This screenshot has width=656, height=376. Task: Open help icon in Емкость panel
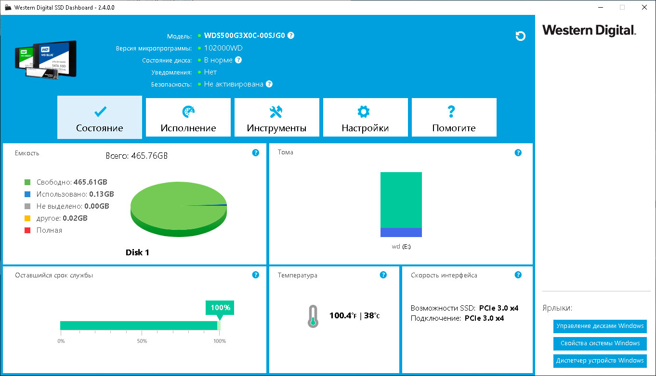(256, 153)
